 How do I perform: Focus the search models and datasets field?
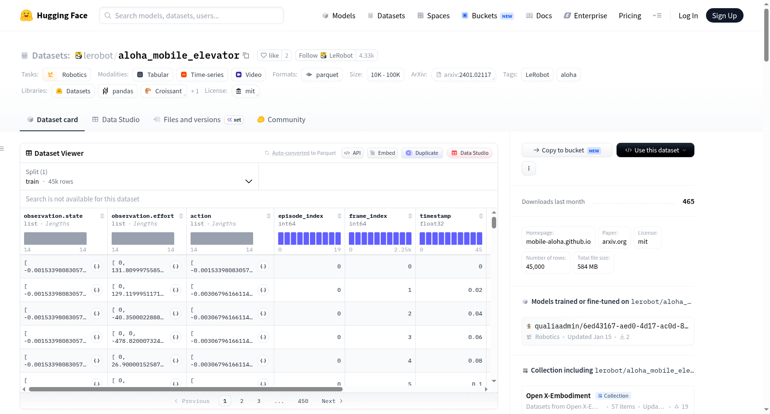pyautogui.click(x=192, y=15)
